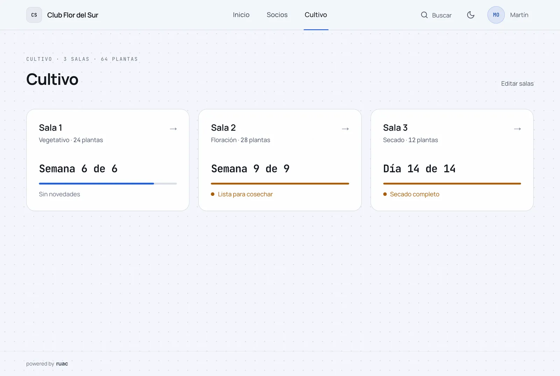Click the Sala 2 orange progress bar
The image size is (560, 376).
(x=280, y=184)
